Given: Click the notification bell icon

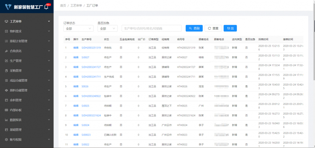Looking at the screenshot, I should pyautogui.click(x=46, y=7).
